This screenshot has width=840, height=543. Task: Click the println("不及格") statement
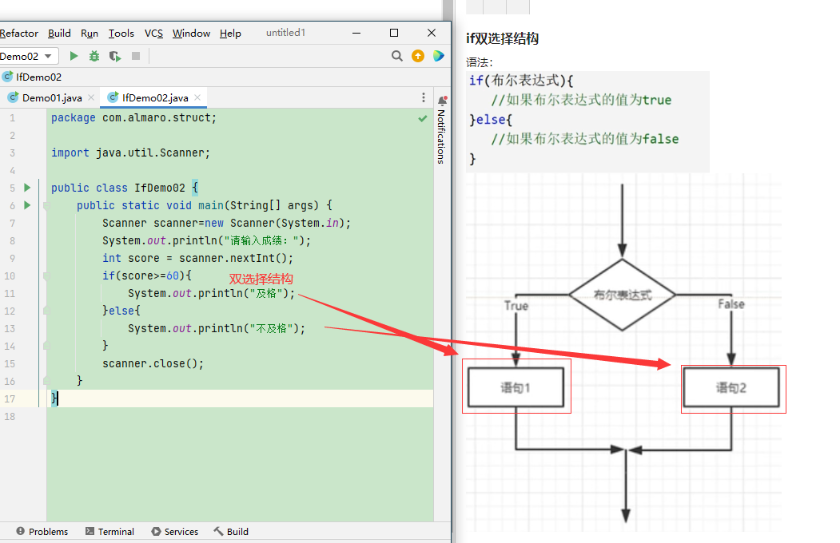coord(217,328)
